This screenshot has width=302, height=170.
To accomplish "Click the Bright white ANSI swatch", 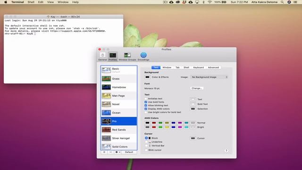I will point(193,127).
